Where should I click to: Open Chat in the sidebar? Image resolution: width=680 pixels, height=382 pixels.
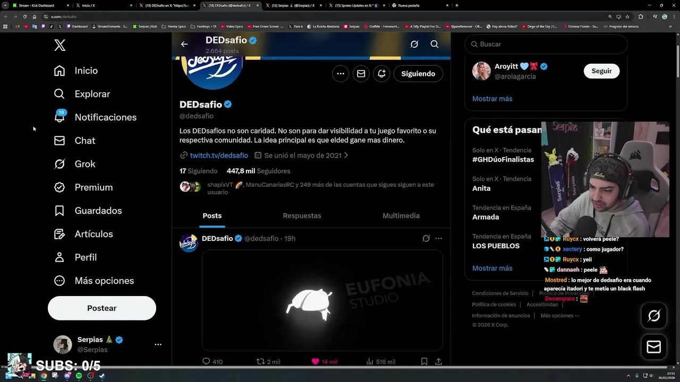coord(74,141)
